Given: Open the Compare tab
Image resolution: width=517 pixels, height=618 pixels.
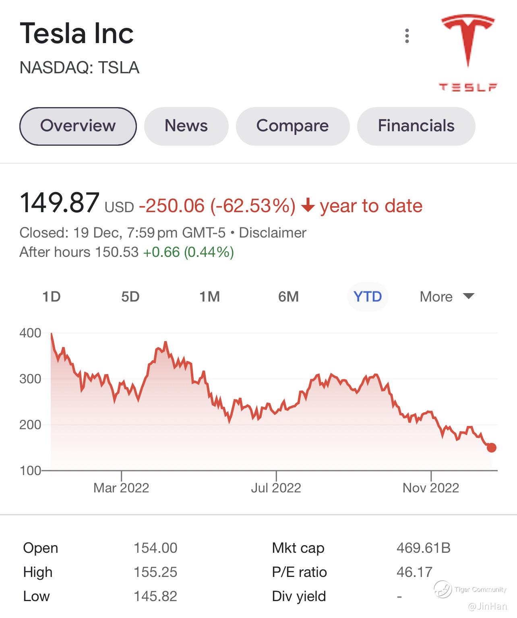Looking at the screenshot, I should coord(292,126).
